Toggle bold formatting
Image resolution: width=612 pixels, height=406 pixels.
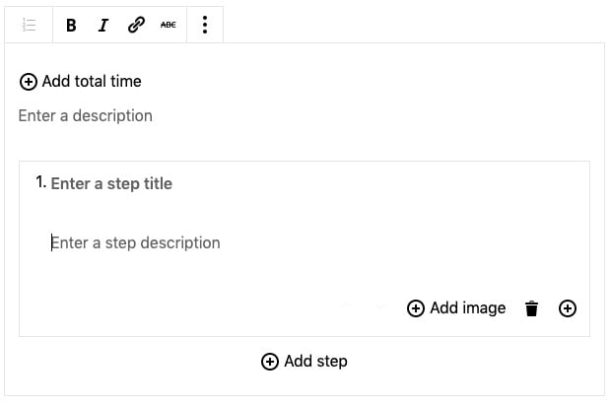[x=71, y=26]
